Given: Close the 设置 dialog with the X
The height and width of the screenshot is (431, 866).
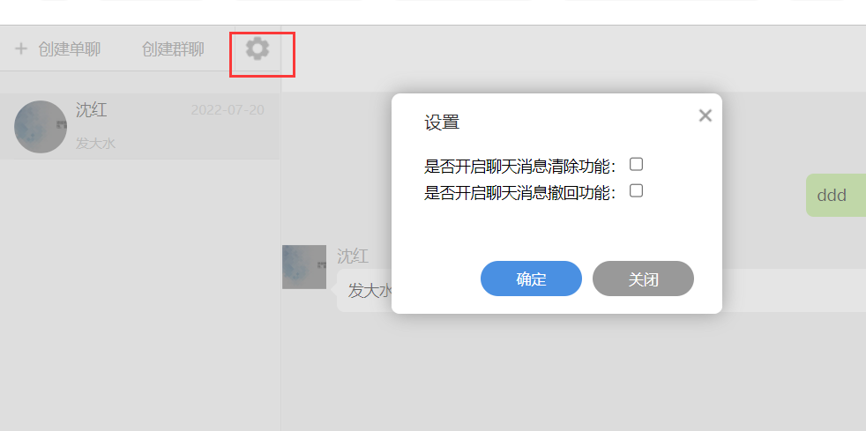Looking at the screenshot, I should pos(705,115).
